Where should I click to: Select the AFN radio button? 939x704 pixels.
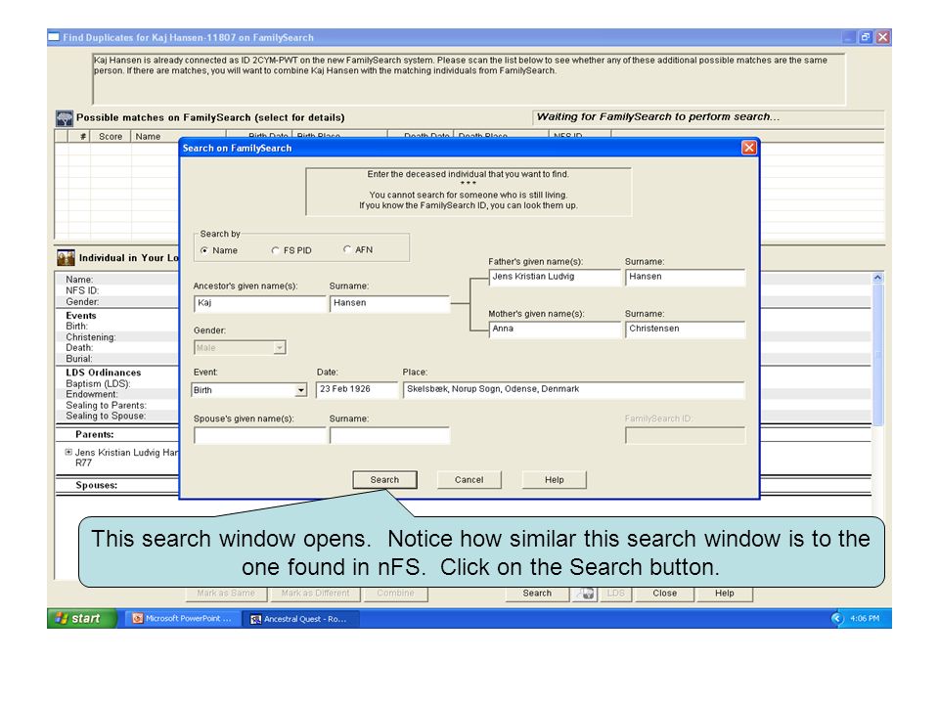pyautogui.click(x=347, y=249)
